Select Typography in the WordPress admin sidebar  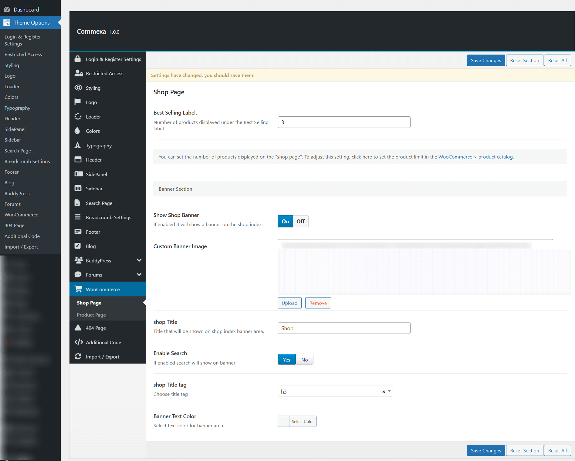click(17, 108)
